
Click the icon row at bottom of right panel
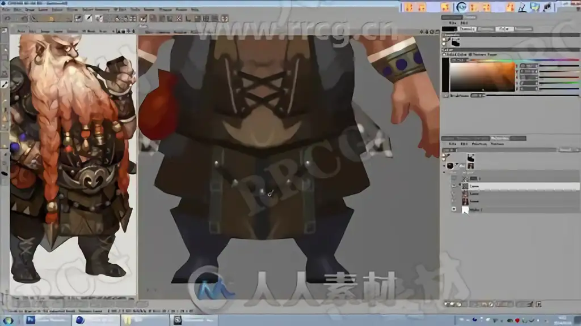493,304
